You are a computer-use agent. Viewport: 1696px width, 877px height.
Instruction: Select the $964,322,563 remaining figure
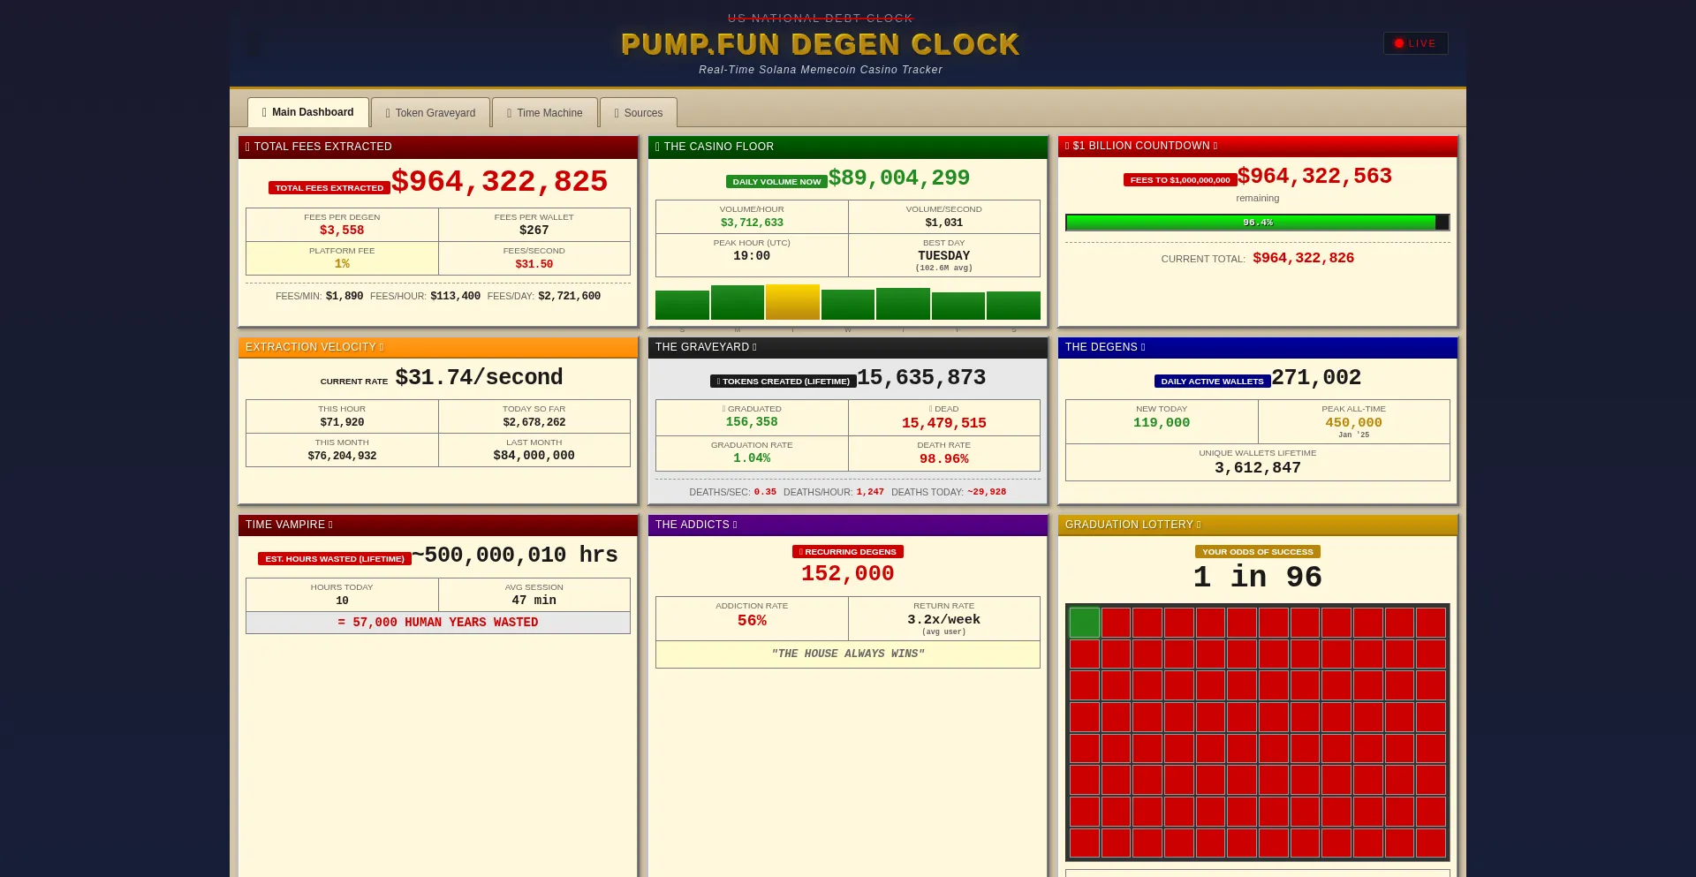[x=1314, y=176]
